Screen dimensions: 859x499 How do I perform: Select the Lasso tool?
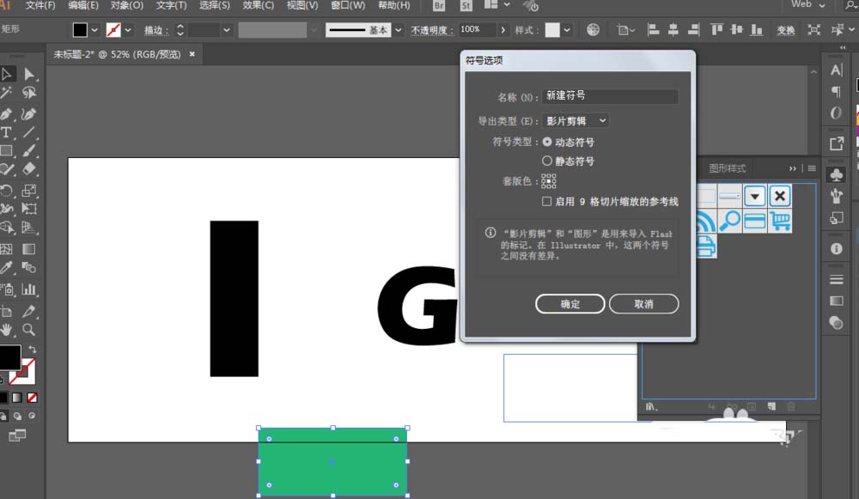tap(29, 93)
